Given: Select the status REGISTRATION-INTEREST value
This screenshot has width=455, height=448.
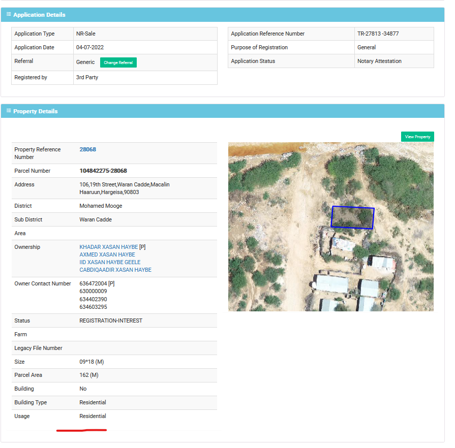Looking at the screenshot, I should tap(111, 321).
